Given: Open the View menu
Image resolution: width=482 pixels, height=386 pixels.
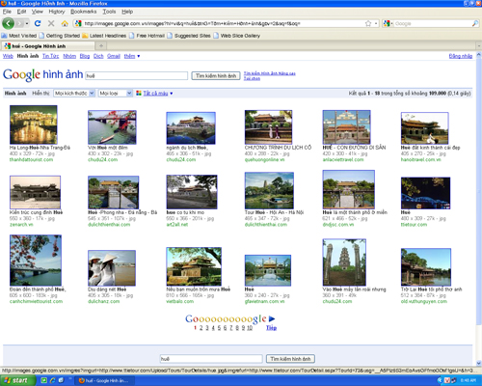Looking at the screenshot, I should point(37,12).
